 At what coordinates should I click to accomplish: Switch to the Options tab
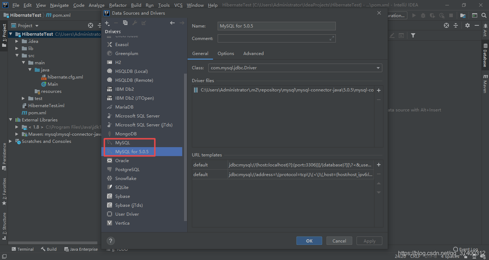tap(226, 54)
